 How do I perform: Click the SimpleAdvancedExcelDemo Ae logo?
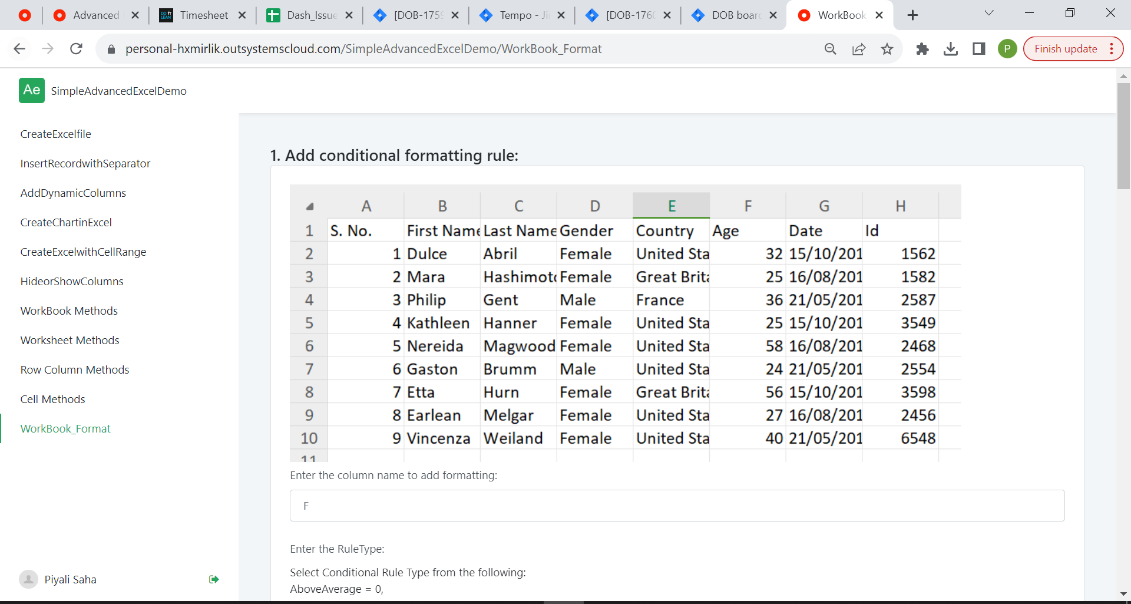(31, 90)
